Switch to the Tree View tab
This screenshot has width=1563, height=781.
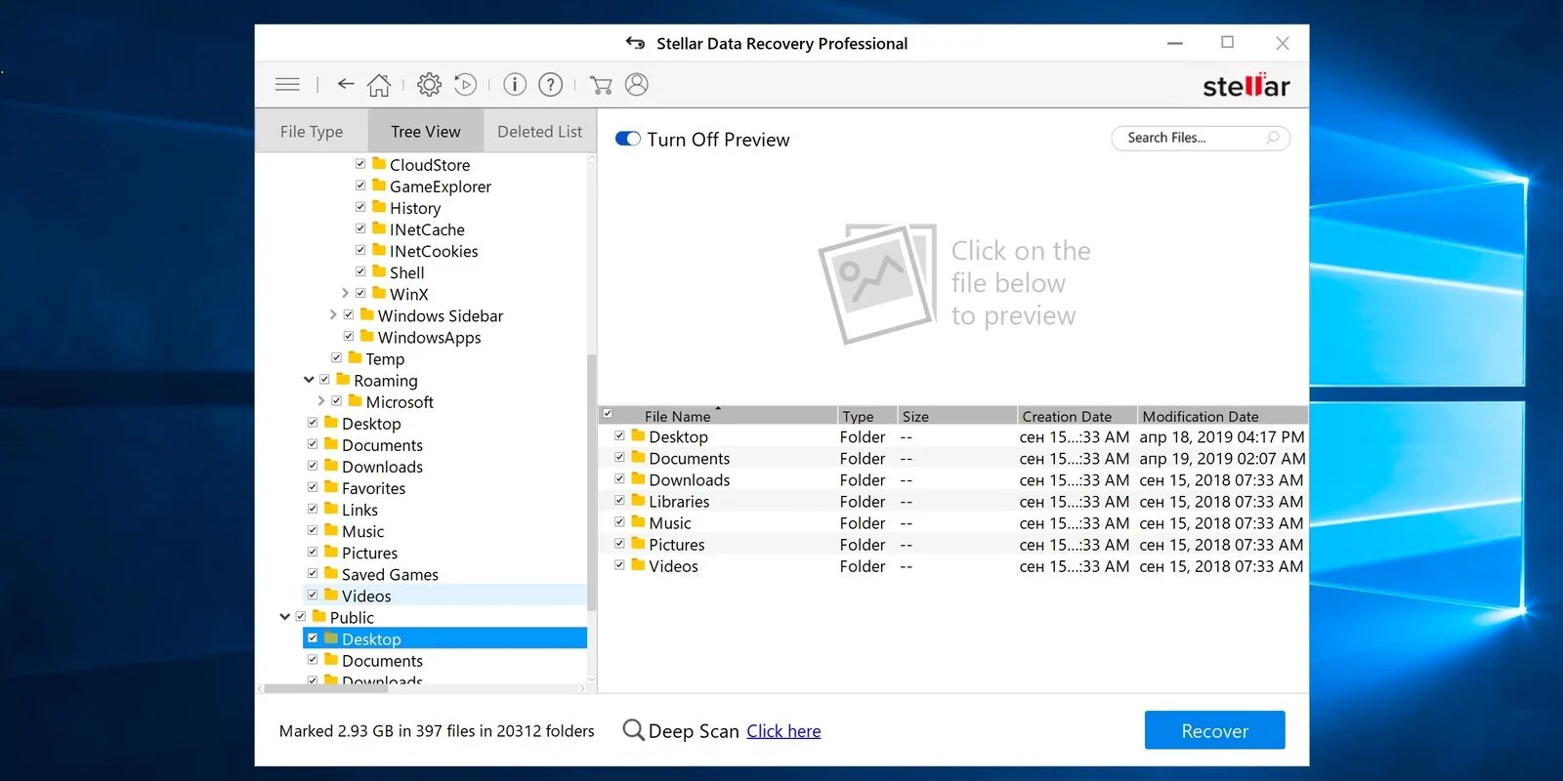426,131
